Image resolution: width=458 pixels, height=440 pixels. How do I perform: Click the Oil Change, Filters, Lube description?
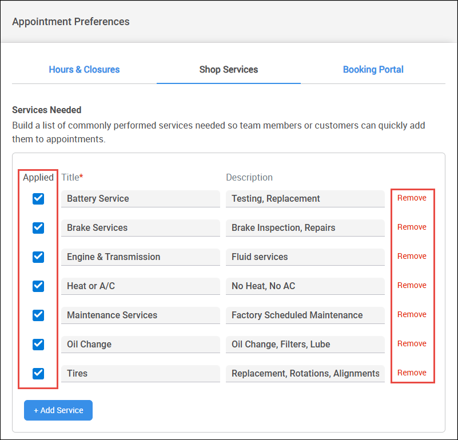pyautogui.click(x=305, y=345)
